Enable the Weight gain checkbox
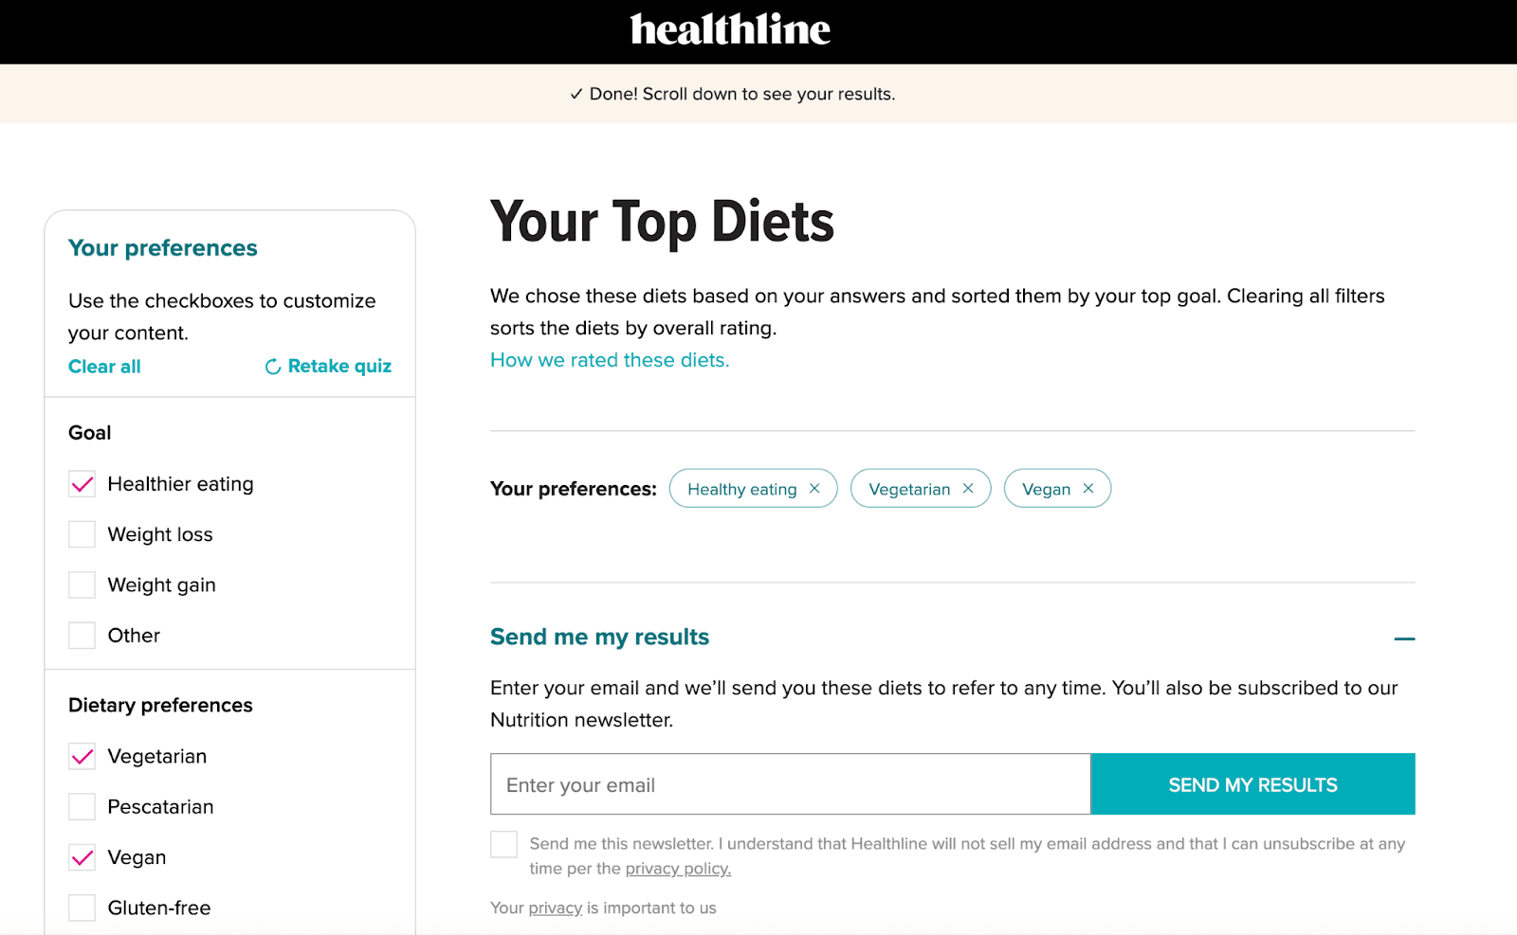The image size is (1517, 935). pyautogui.click(x=82, y=584)
